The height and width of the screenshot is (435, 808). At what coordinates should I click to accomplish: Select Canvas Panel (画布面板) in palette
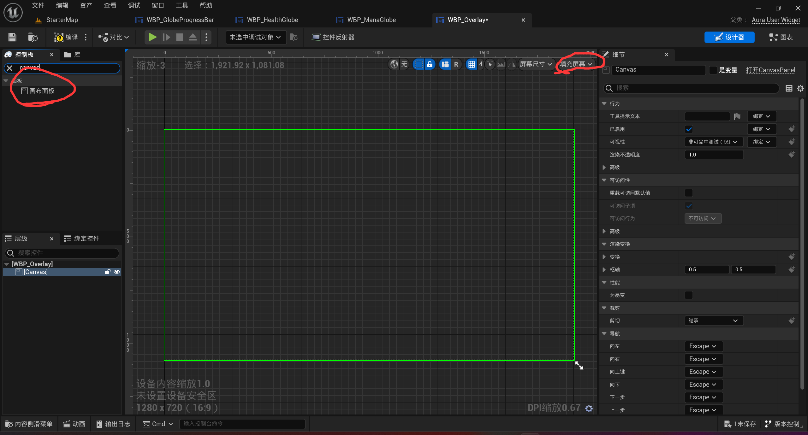click(38, 91)
